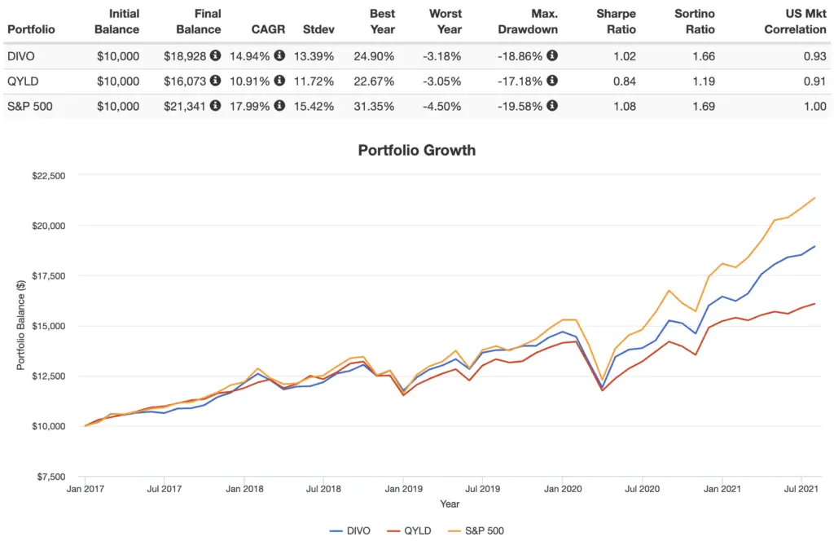The width and height of the screenshot is (834, 550).
Task: Click DIVO Sortino ratio 1.66
Action: click(x=704, y=56)
